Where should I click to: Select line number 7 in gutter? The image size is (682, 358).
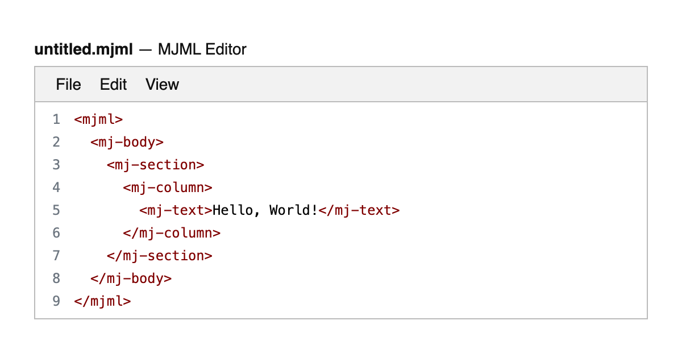coord(56,256)
